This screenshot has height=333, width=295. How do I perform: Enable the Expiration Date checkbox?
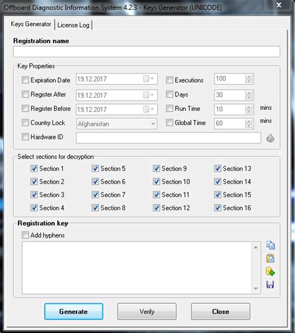26,80
